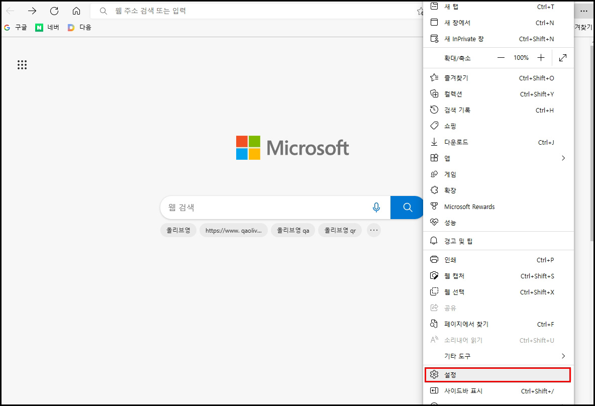
Task: Open 즐겨찾기 from the menu
Action: (498, 78)
